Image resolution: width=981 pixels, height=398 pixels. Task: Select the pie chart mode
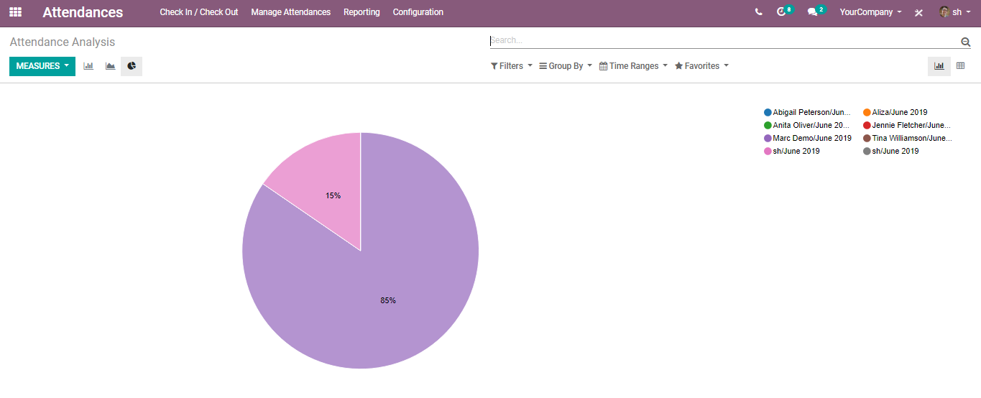click(x=132, y=66)
